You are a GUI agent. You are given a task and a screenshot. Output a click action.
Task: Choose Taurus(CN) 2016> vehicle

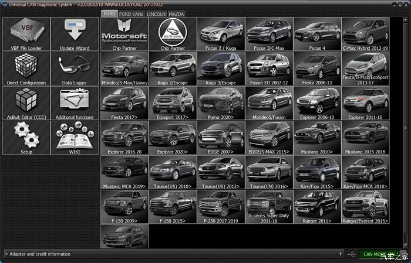269,172
